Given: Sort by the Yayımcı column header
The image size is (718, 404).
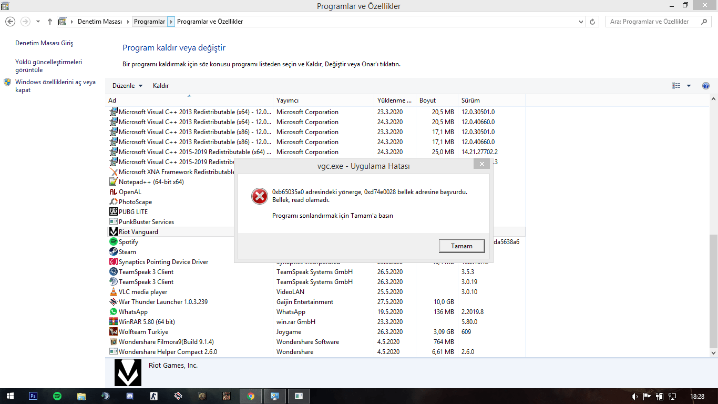Looking at the screenshot, I should 323,100.
